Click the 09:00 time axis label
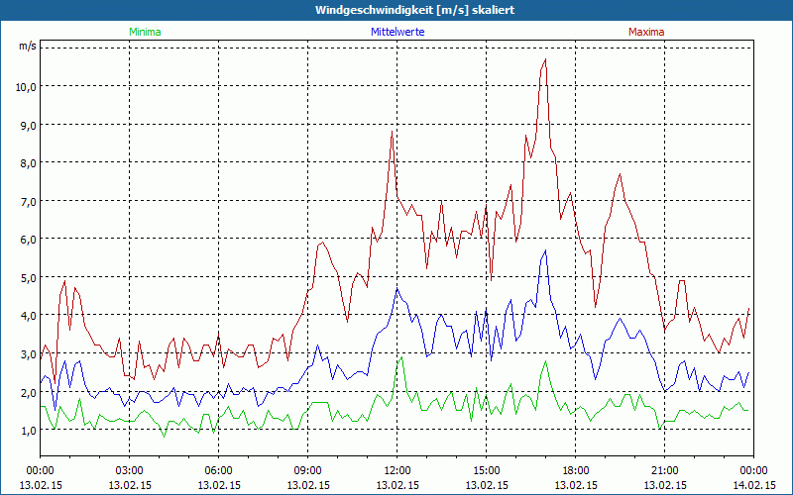Screen dimensions: 793x495 pos(308,471)
